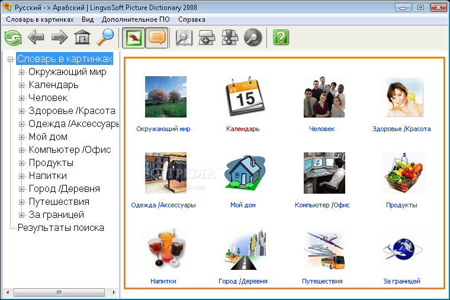Select Путешествия in the tree list

point(59,202)
